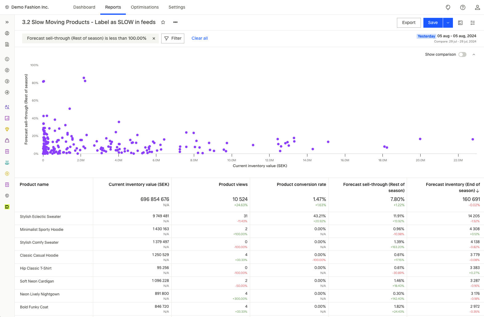Open the purple bar chart sidebar icon
This screenshot has height=317, width=484.
(x=7, y=118)
